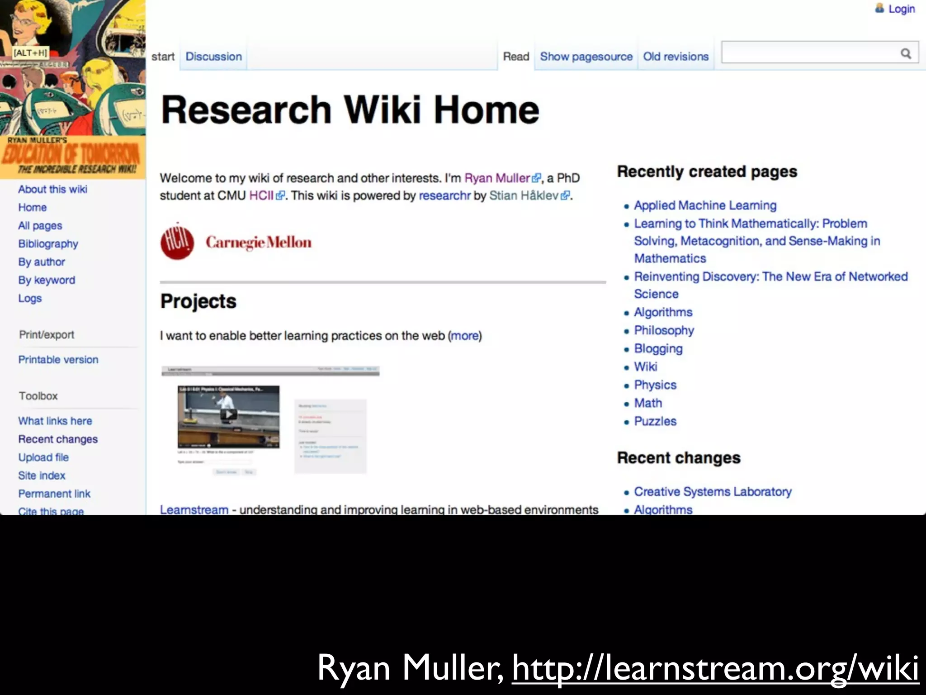The width and height of the screenshot is (926, 695).
Task: Browse By author in the sidebar
Action: (x=42, y=262)
